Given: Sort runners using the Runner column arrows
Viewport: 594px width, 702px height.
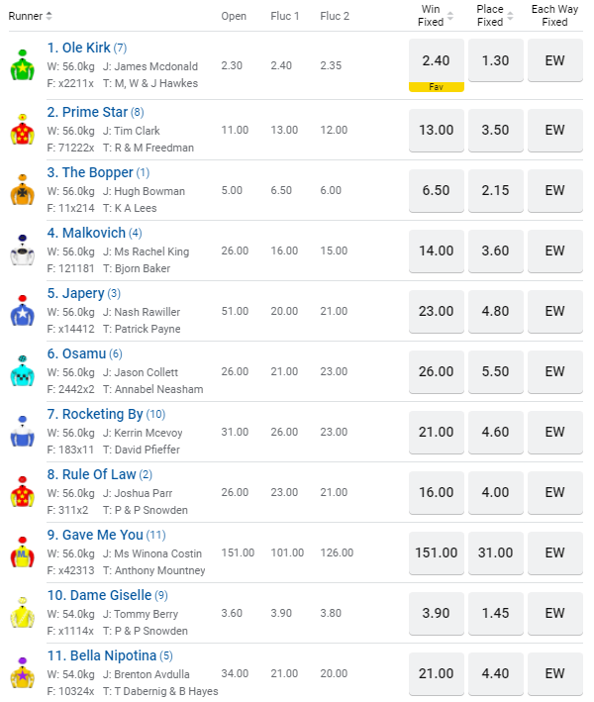Looking at the screenshot, I should click(x=49, y=16).
